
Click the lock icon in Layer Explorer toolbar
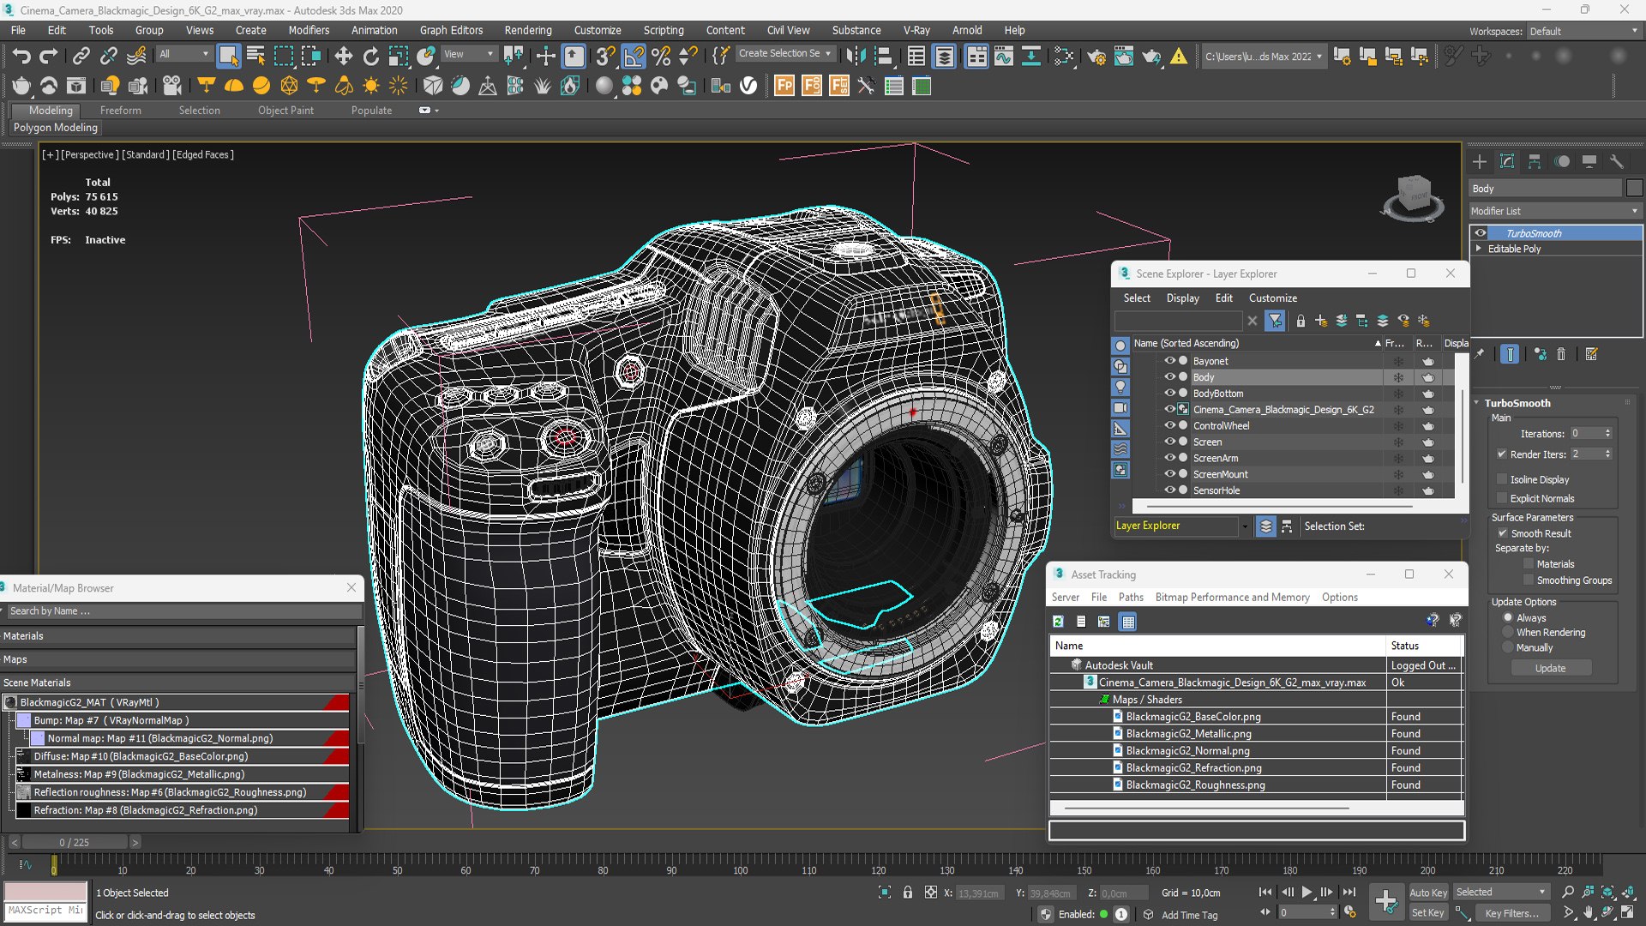pyautogui.click(x=1301, y=321)
